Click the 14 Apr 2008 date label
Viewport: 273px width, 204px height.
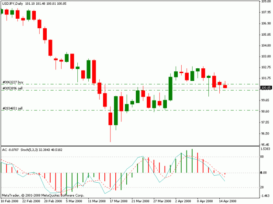coord(228,201)
